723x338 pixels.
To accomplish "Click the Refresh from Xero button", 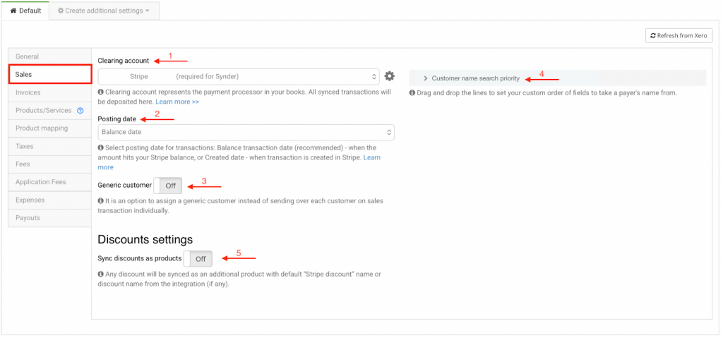I will click(x=679, y=35).
